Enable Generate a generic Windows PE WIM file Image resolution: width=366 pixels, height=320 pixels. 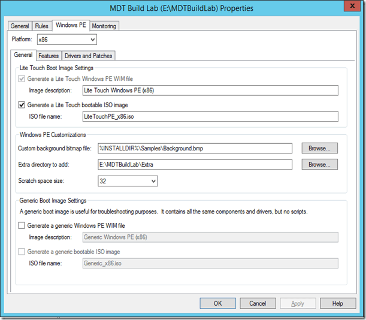pyautogui.click(x=23, y=225)
